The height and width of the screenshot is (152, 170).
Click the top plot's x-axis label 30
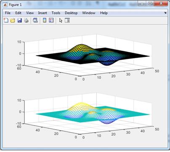(128, 75)
